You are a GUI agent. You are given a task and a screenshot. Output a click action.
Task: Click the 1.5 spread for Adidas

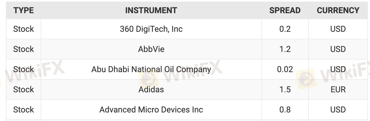pyautogui.click(x=285, y=89)
